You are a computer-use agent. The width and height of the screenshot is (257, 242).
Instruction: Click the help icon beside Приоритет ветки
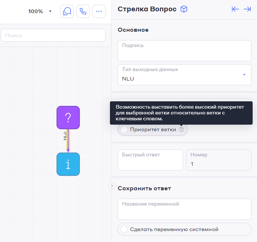point(181,129)
